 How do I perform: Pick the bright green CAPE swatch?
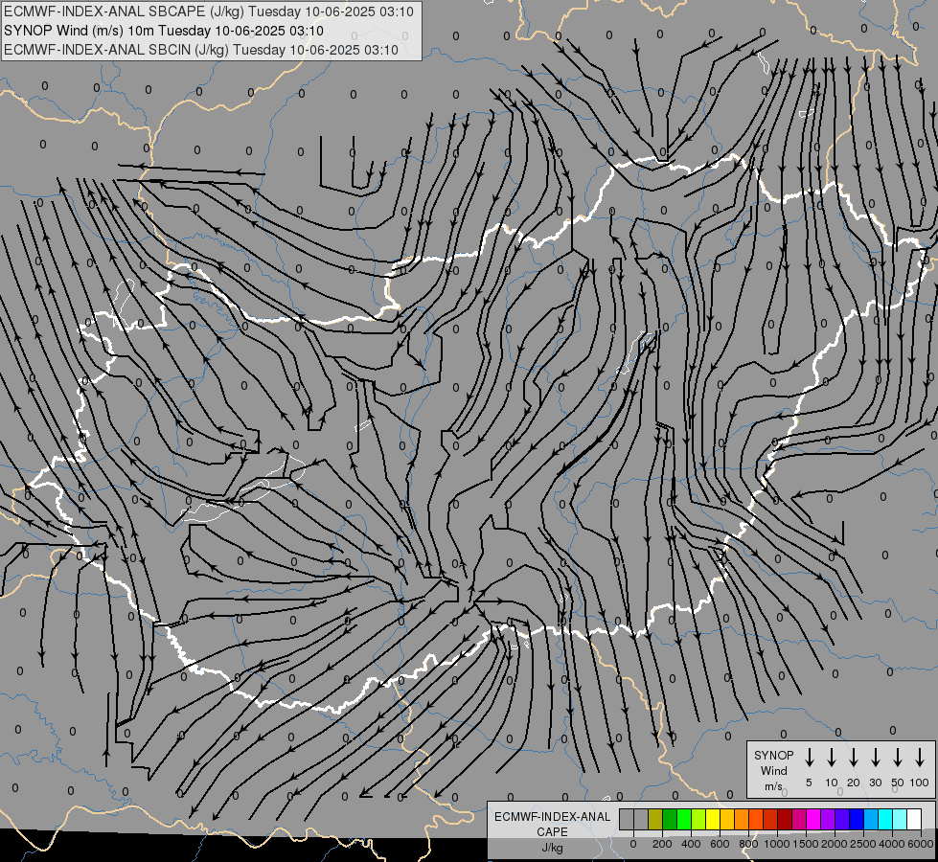pyautogui.click(x=684, y=819)
